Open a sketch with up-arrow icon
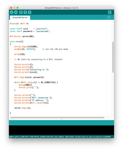 [x=25, y=12]
